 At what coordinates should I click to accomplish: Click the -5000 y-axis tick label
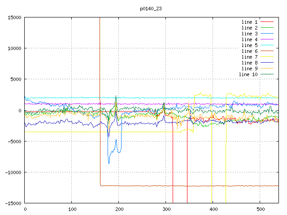pyautogui.click(x=14, y=141)
